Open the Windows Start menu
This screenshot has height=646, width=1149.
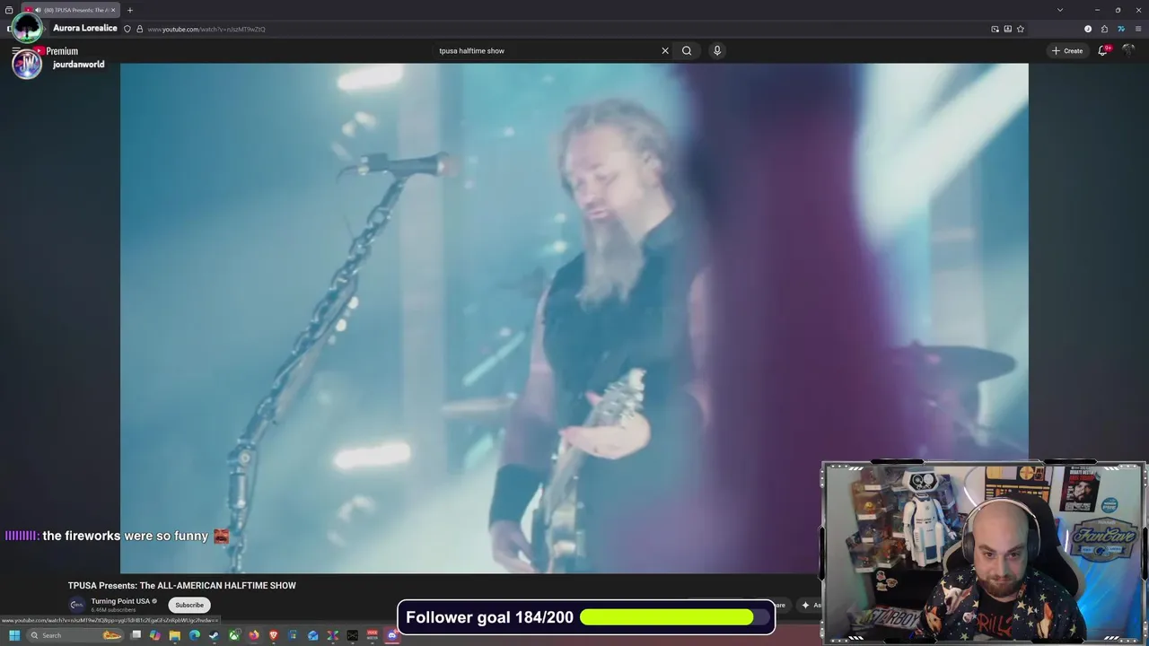click(14, 635)
